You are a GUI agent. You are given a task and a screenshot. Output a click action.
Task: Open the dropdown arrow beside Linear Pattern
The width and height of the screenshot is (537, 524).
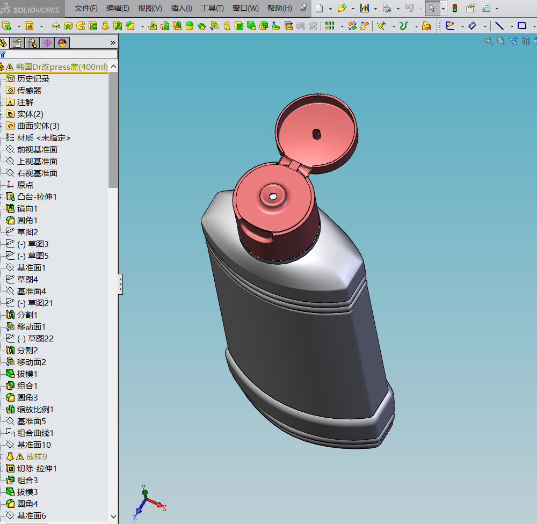[342, 26]
